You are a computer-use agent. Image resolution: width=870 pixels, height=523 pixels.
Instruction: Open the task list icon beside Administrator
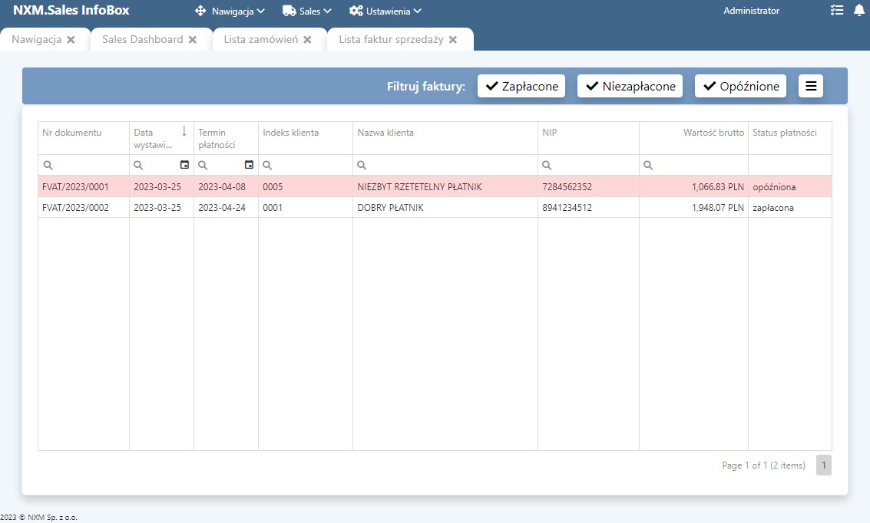click(837, 11)
